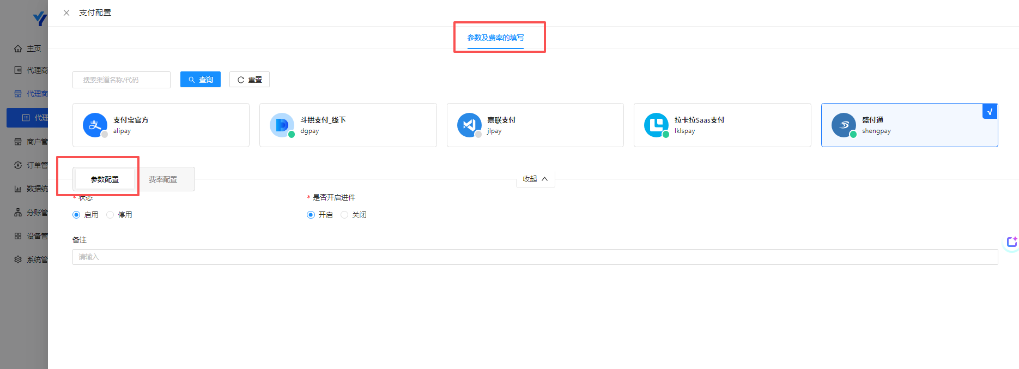Choose 关闭 for 是否开启进件
The height and width of the screenshot is (369, 1019).
344,215
